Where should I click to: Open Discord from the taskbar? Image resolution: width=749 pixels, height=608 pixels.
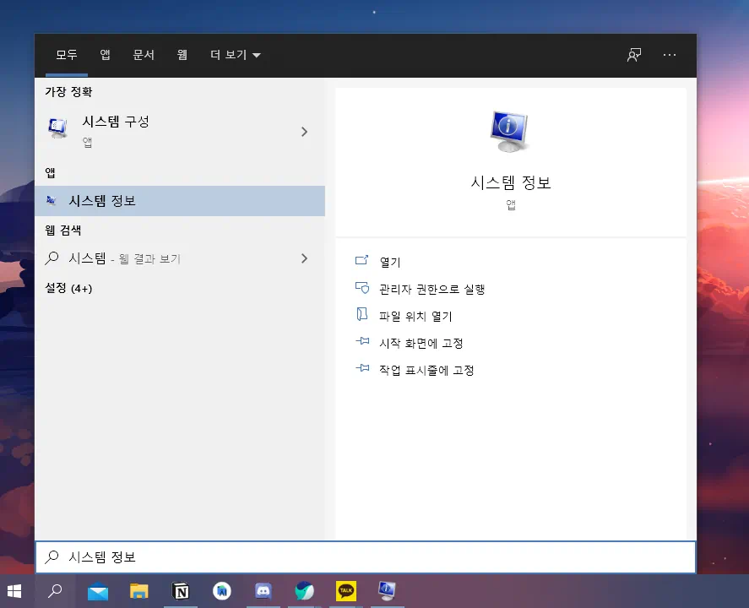click(263, 591)
